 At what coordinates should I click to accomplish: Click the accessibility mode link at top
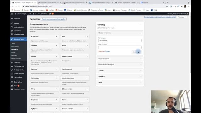[x=160, y=17]
